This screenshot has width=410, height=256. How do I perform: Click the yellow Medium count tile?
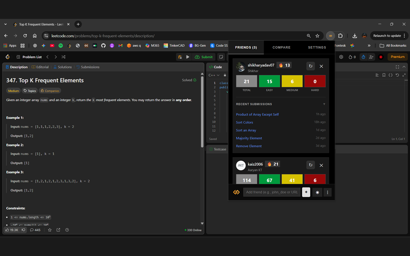(292, 81)
